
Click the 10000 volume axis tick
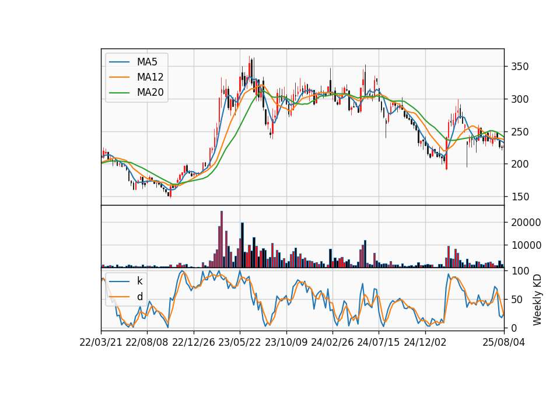coord(526,245)
